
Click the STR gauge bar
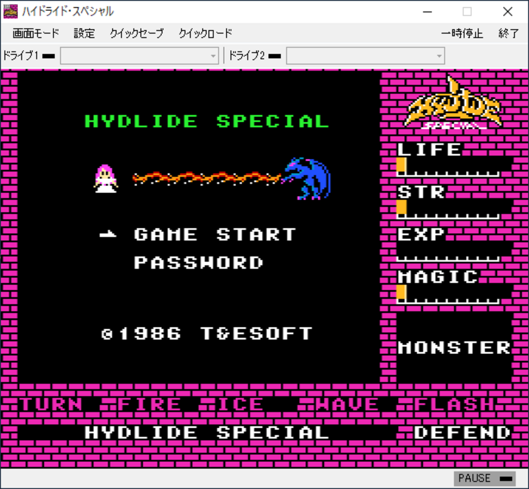[x=448, y=210]
